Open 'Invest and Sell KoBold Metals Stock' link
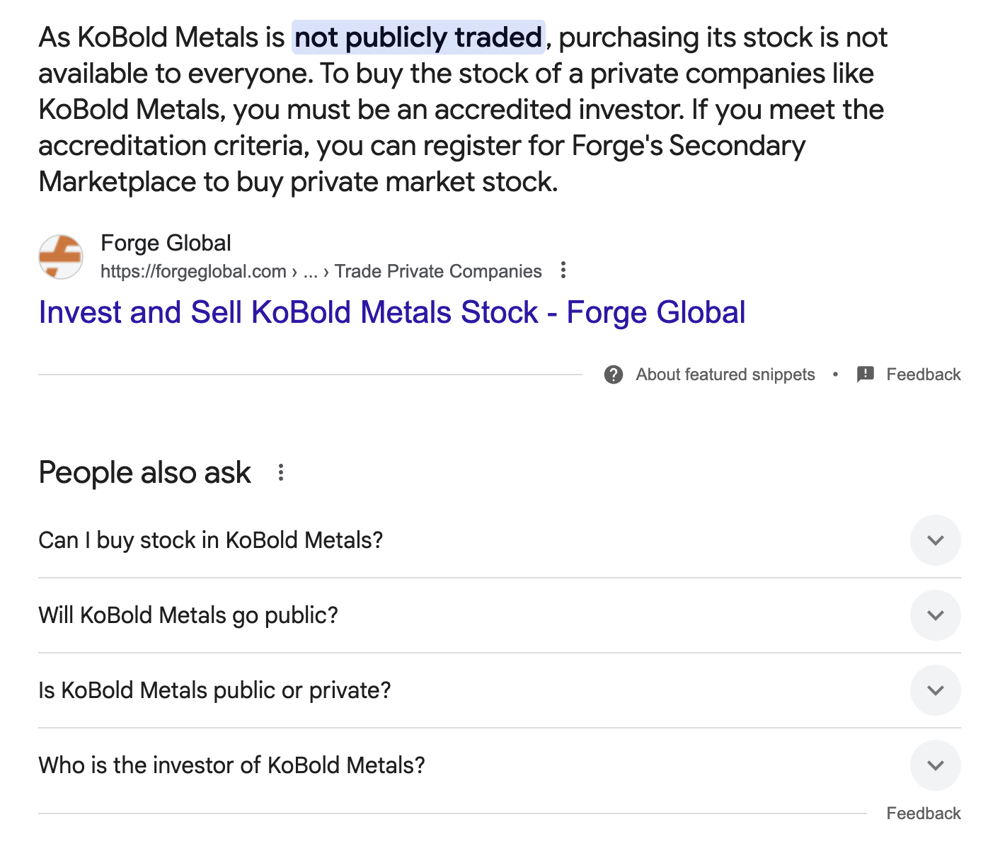This screenshot has height=868, width=988. click(x=392, y=312)
